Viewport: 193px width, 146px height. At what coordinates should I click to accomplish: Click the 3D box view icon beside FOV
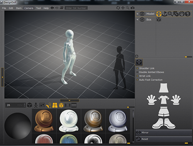coord(30,105)
